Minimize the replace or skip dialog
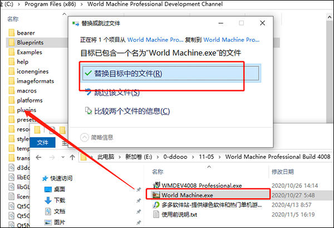Image resolution: width=334 pixels, height=228 pixels. (x=221, y=23)
